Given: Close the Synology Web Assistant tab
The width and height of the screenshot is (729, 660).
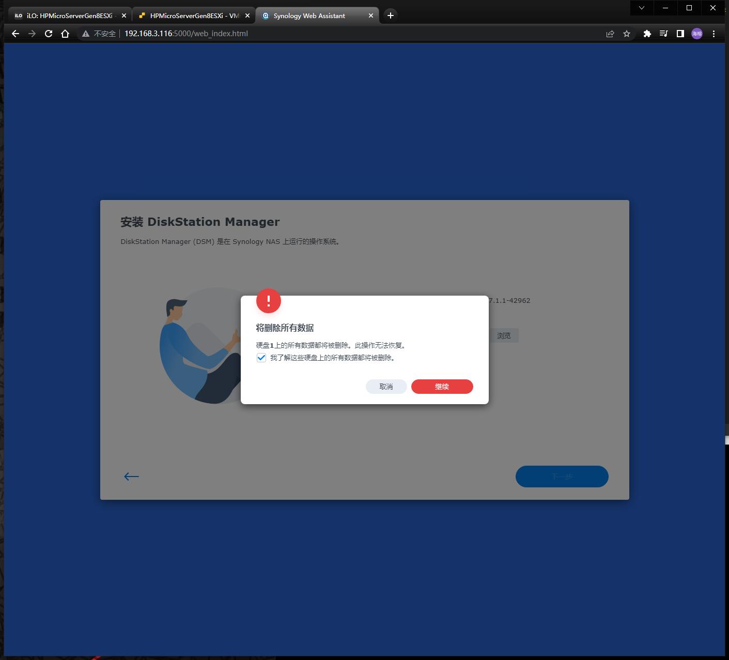Looking at the screenshot, I should click(371, 16).
